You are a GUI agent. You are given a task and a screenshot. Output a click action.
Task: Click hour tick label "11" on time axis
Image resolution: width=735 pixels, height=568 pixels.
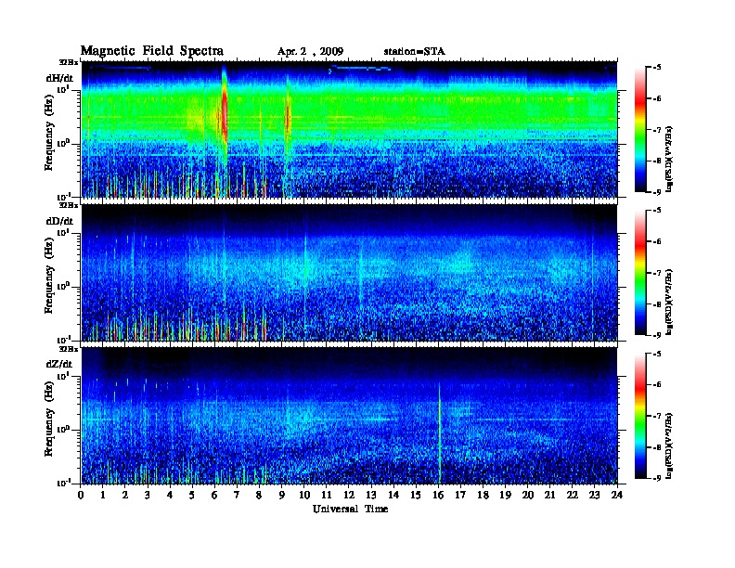coord(327,495)
